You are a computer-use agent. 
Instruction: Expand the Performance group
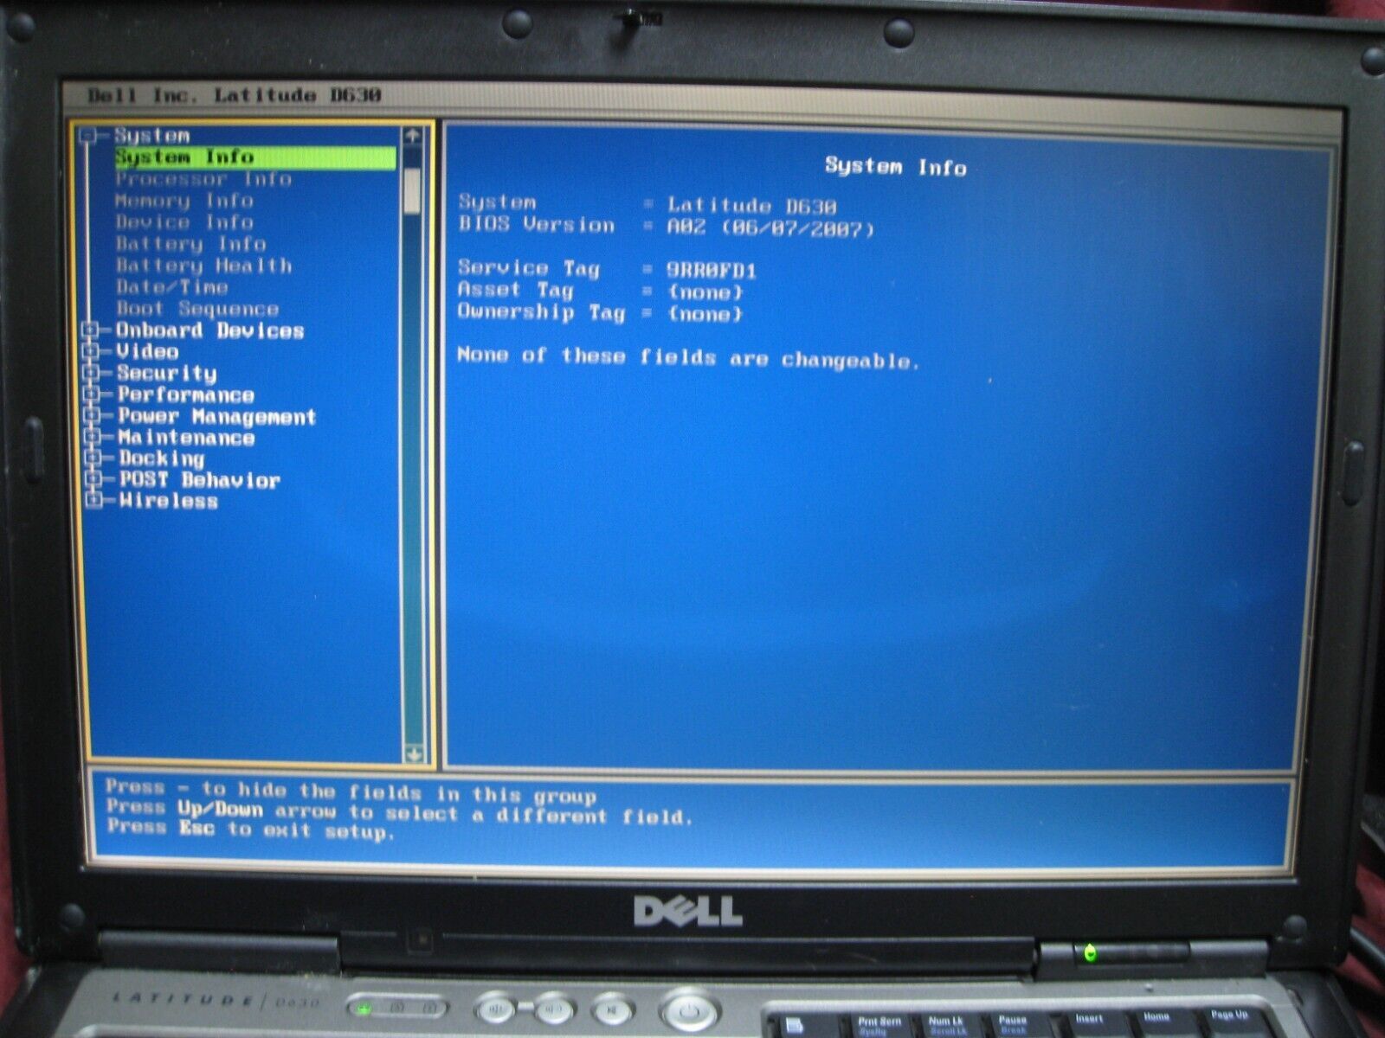click(92, 394)
